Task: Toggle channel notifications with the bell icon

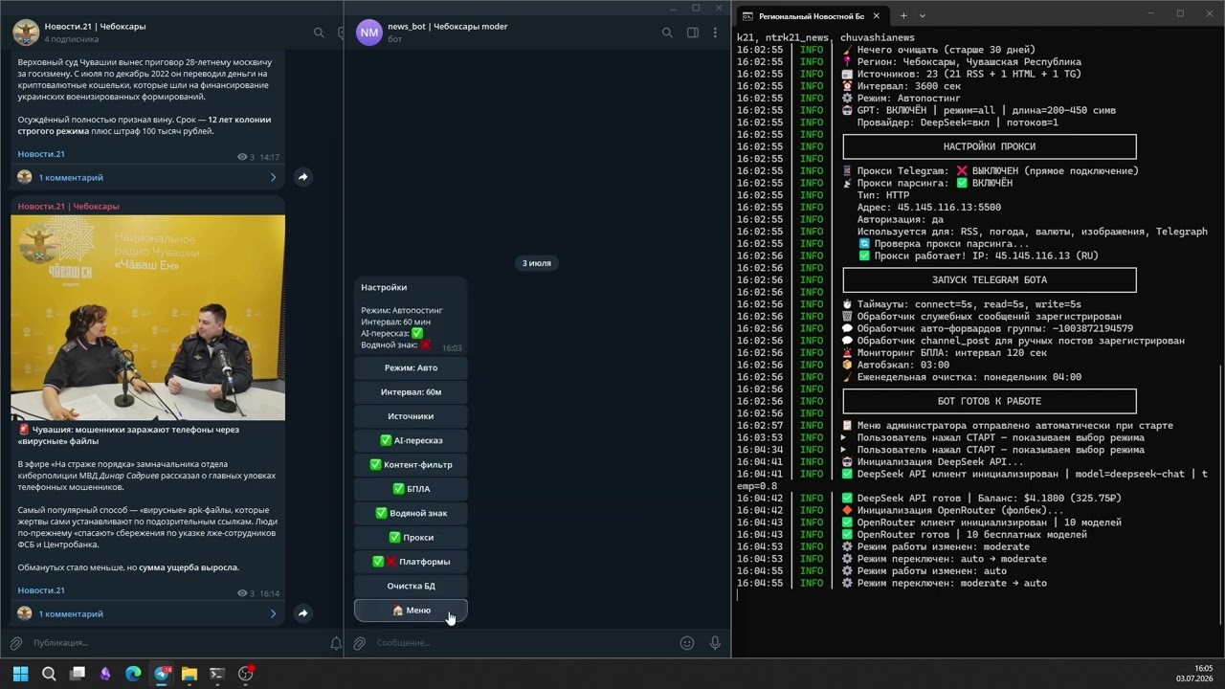Action: click(x=336, y=643)
